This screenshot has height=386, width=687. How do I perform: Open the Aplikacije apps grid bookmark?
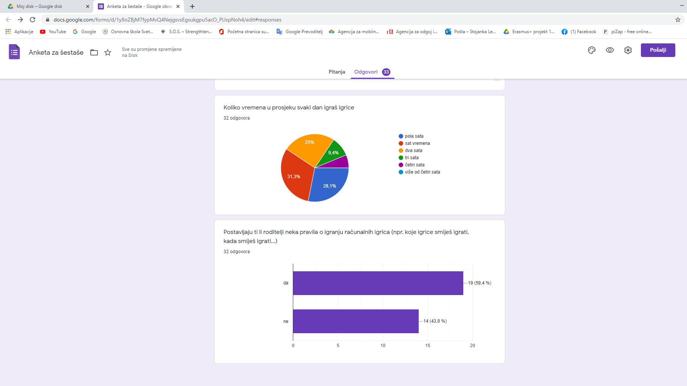(20, 32)
